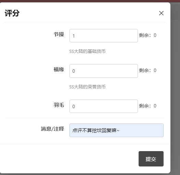Screen dimensions: 180x175
Task: Click the 剩余: 0 text beside 羽毛
Action: click(147, 106)
